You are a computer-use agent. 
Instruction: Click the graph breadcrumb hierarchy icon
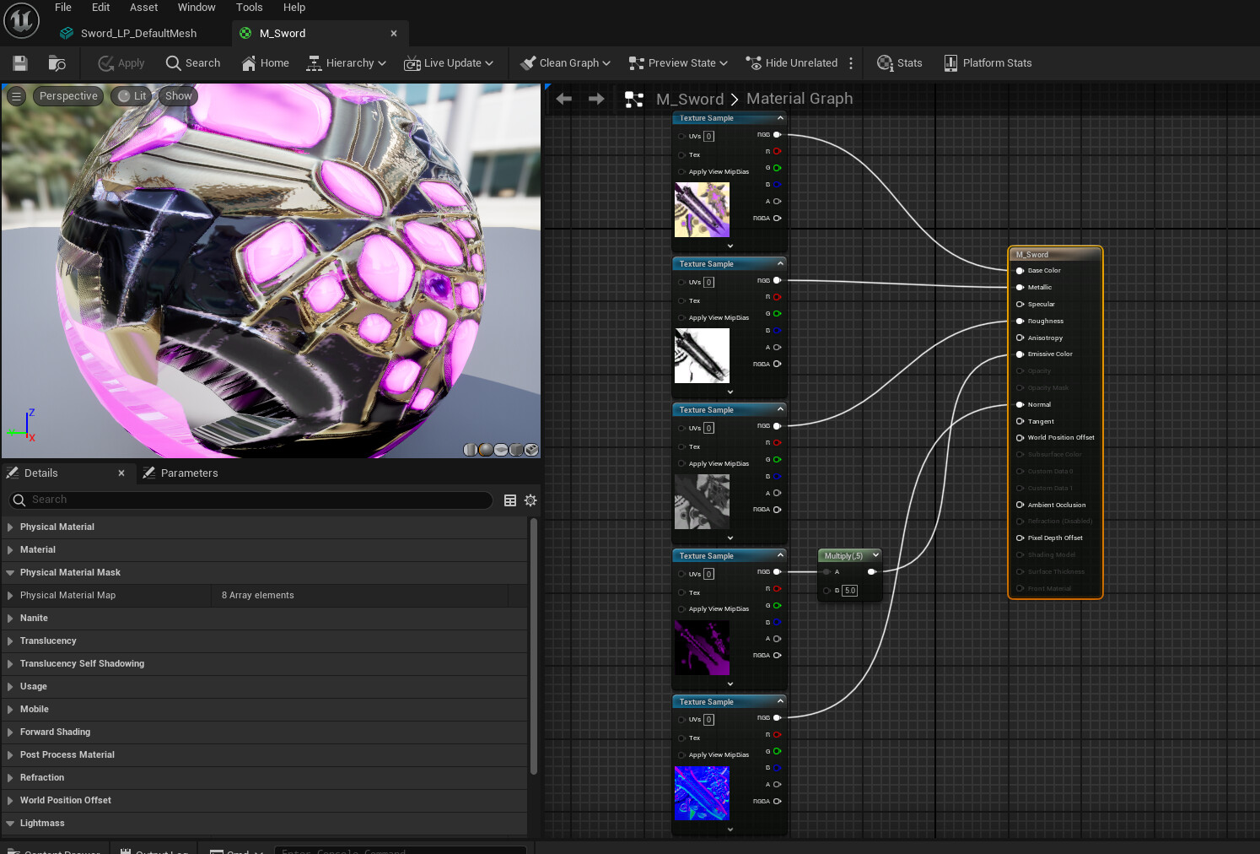634,100
